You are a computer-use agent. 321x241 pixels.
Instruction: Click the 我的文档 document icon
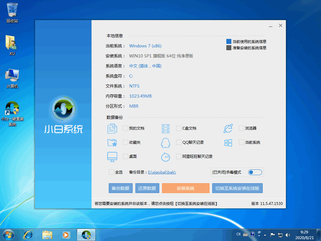(x=112, y=128)
